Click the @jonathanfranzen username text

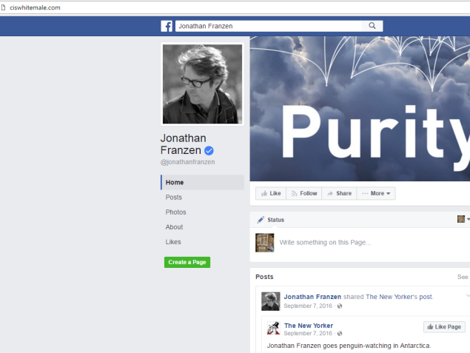[x=188, y=162]
